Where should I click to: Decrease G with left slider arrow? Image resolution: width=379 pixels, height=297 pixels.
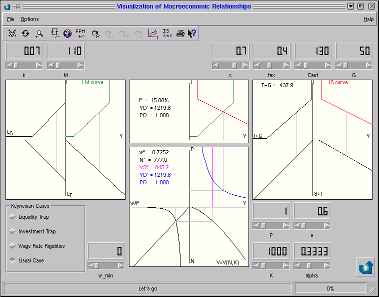[x=339, y=65]
